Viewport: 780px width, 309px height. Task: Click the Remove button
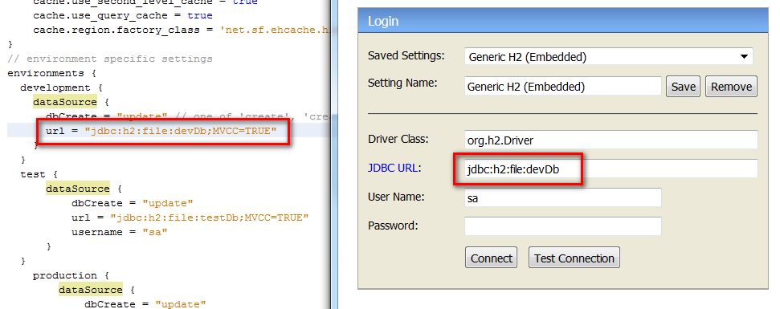click(x=731, y=87)
